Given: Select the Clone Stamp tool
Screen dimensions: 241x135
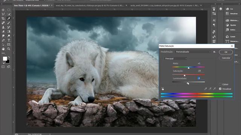Looking at the screenshot, I should coord(3,27).
